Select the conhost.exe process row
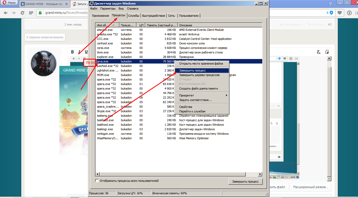Screen dimensions: 358x198 click(179, 43)
